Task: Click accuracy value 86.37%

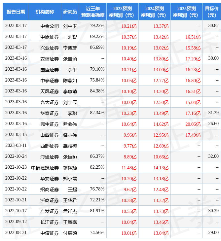Action: [x=97, y=156]
